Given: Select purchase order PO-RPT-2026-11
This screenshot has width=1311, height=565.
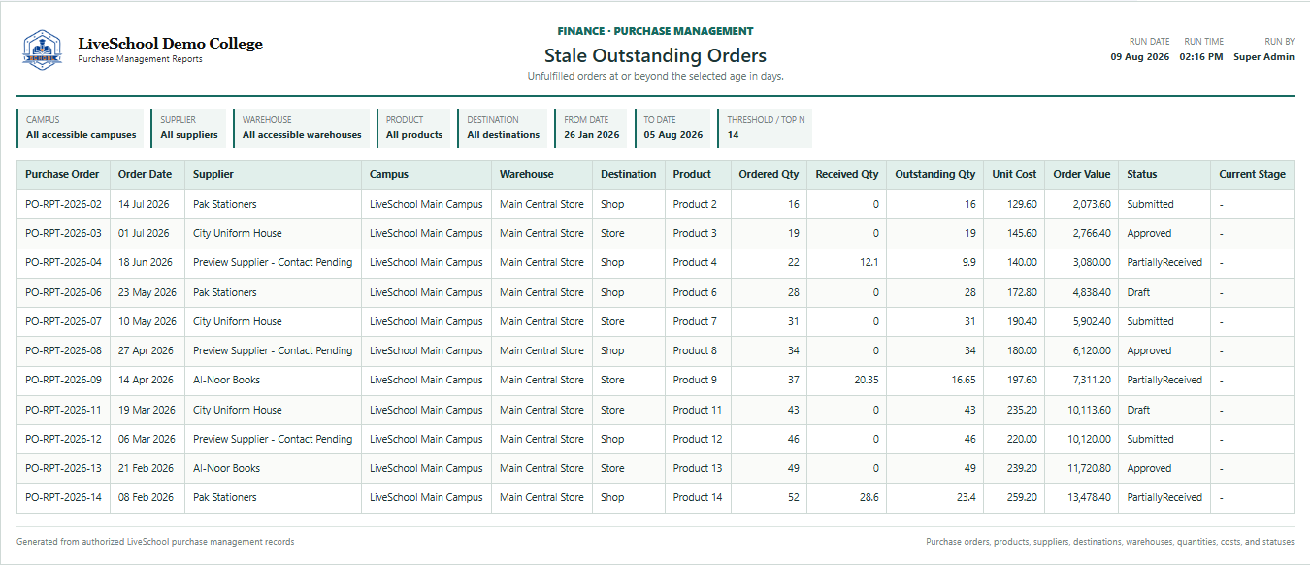Looking at the screenshot, I should click(63, 410).
